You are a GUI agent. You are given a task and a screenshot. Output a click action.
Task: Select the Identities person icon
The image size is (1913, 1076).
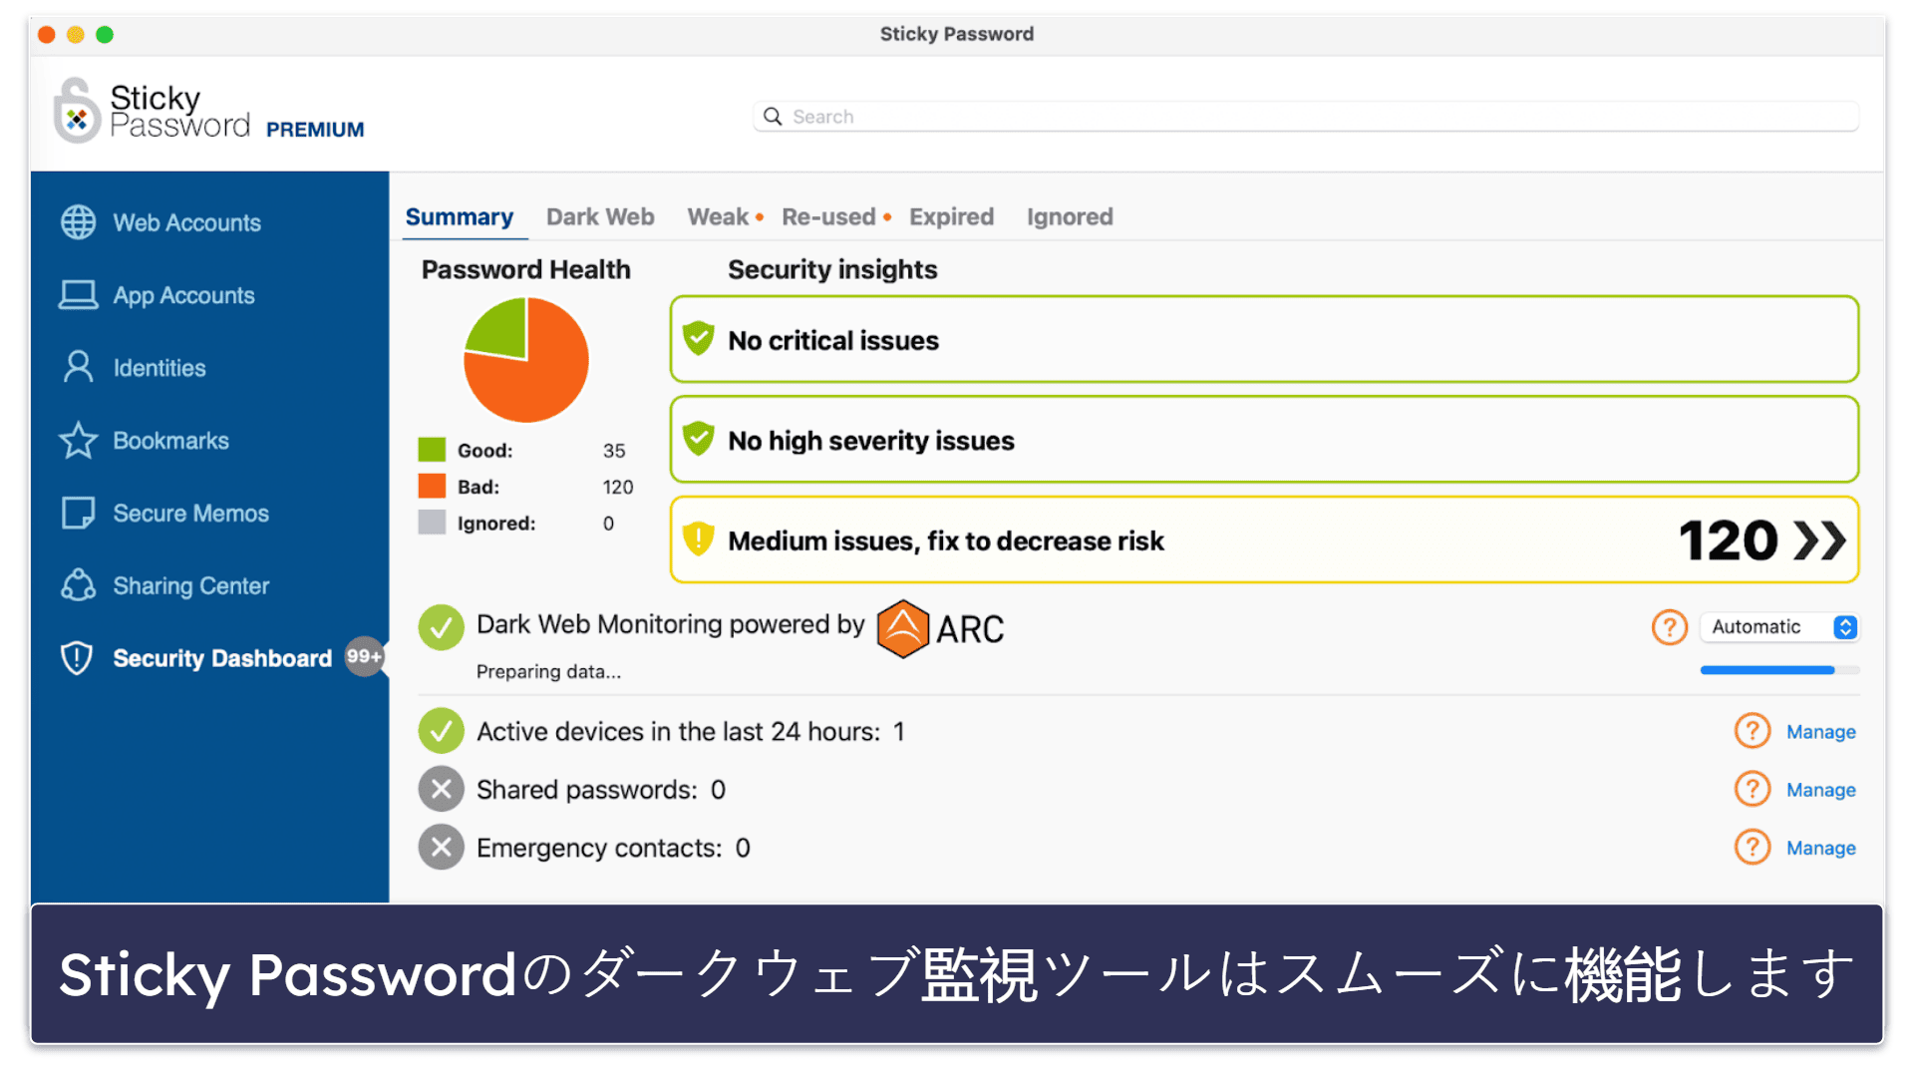pyautogui.click(x=78, y=367)
